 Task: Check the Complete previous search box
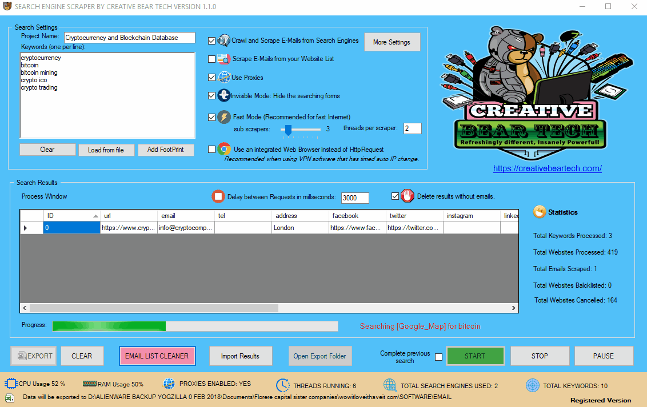(x=438, y=357)
